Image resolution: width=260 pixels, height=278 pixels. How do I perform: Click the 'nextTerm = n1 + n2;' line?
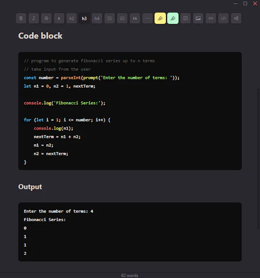(57, 137)
